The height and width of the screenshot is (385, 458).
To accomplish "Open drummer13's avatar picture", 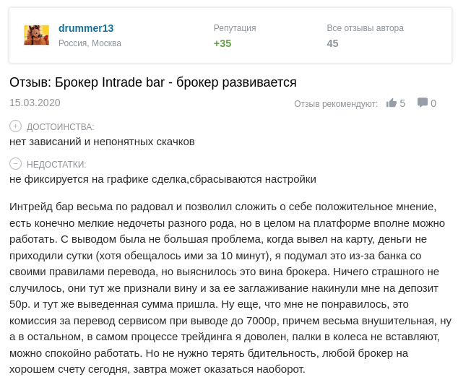I will click(36, 35).
